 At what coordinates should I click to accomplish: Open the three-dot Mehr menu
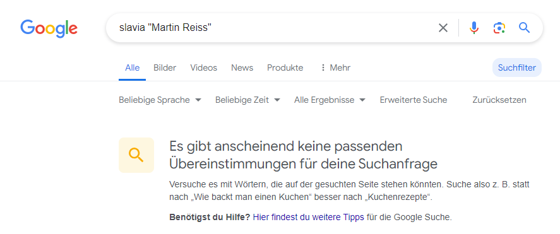point(335,67)
